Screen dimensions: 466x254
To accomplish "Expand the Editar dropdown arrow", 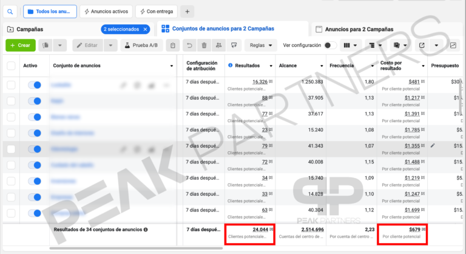I will tap(110, 45).
